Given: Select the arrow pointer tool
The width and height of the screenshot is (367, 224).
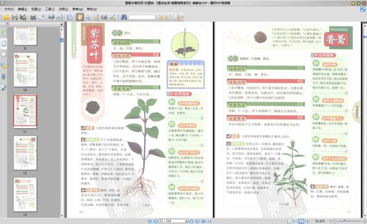Looking at the screenshot, I should pos(88,17).
